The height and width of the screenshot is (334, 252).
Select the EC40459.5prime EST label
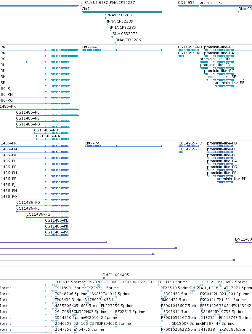(x=173, y=282)
